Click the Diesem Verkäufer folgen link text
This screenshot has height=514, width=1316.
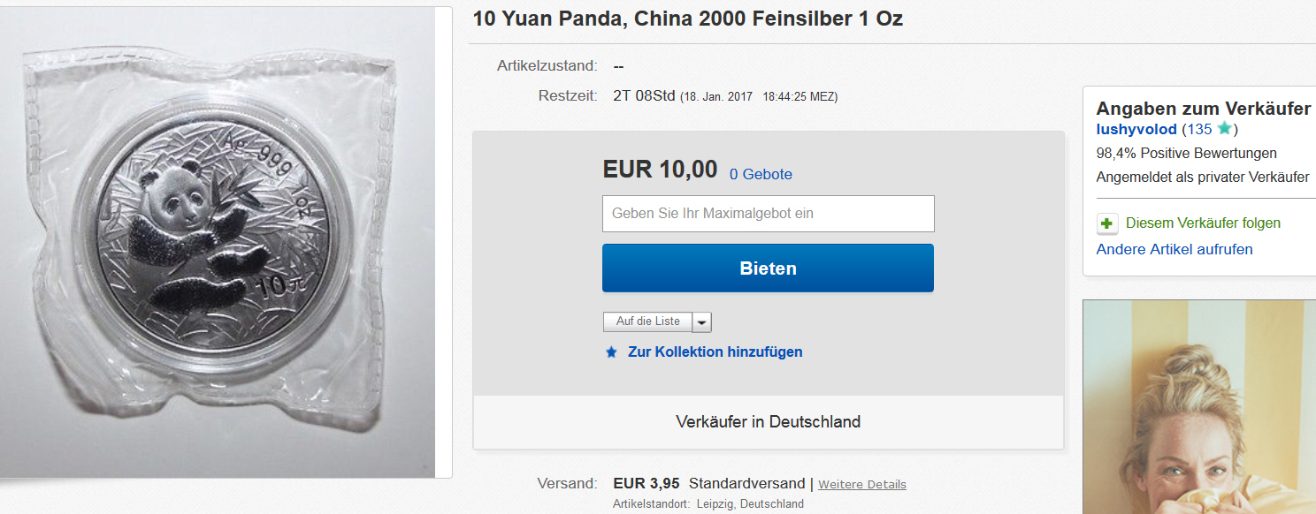(x=1203, y=223)
